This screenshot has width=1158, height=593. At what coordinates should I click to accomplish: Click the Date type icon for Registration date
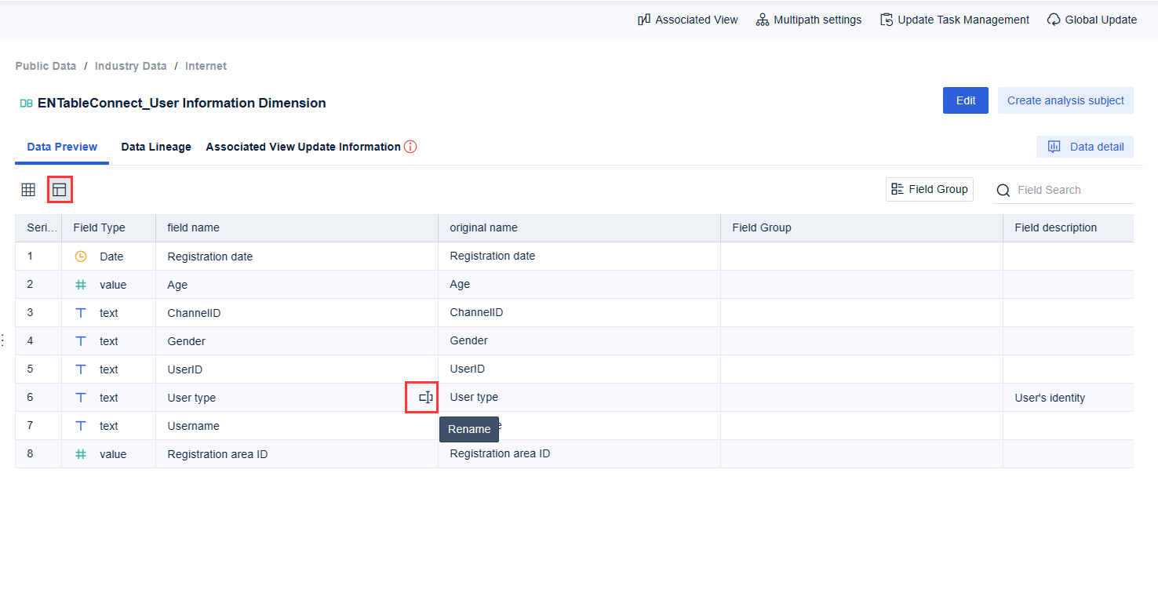(x=81, y=256)
